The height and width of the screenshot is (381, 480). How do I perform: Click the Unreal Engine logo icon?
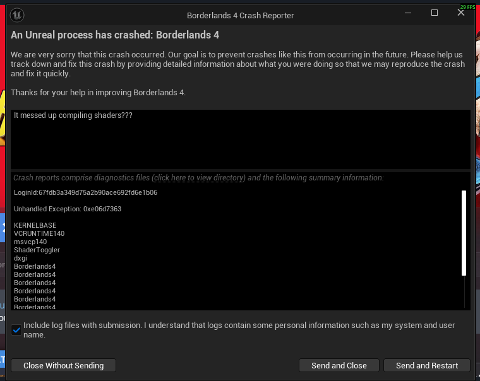tap(17, 15)
